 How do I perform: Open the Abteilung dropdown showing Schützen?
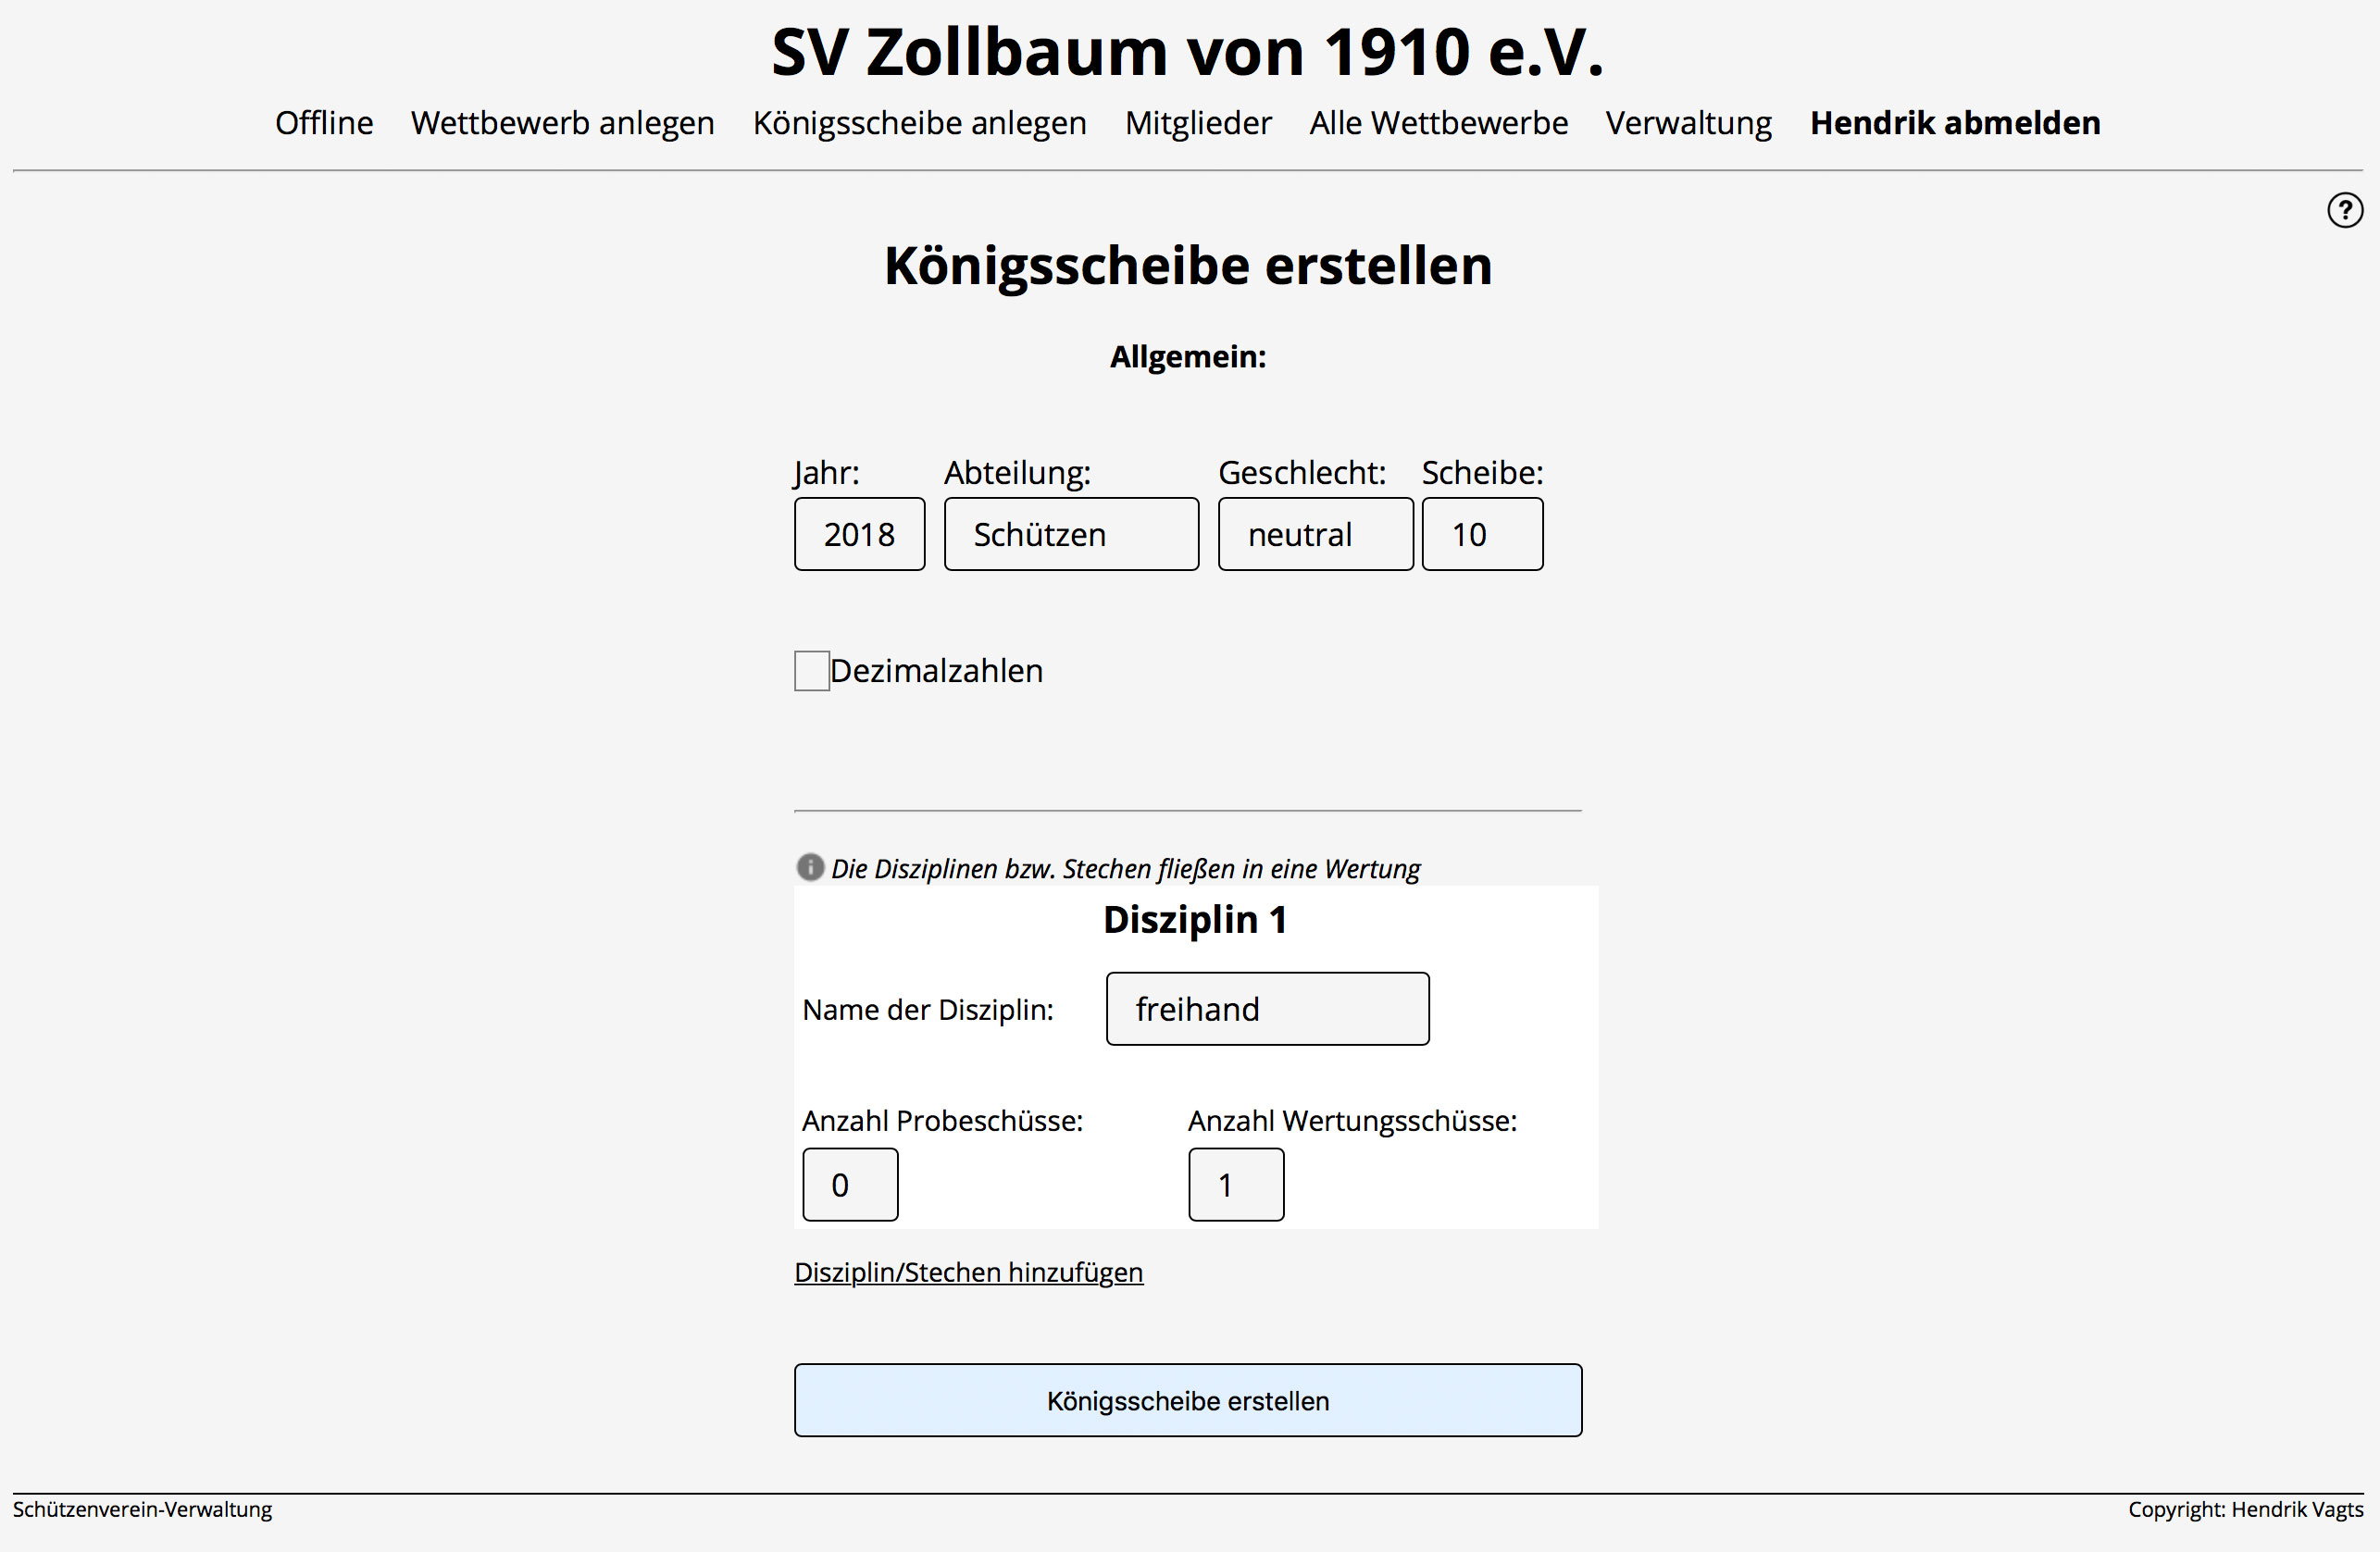[x=1070, y=534]
